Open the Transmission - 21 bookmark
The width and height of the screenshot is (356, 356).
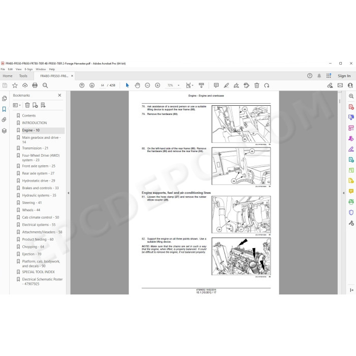pyautogui.click(x=35, y=148)
